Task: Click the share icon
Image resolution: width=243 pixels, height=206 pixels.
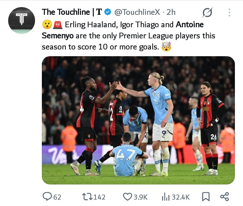Action: click(224, 197)
